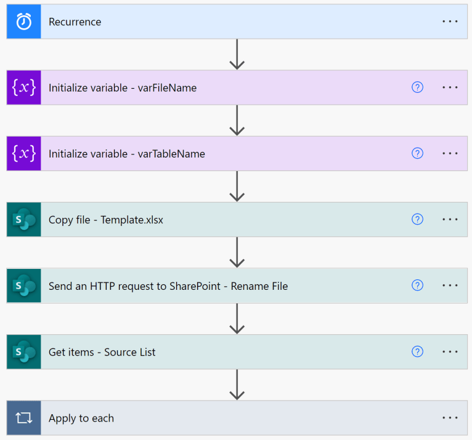Click SharePoint icon on Rename File step

point(24,286)
